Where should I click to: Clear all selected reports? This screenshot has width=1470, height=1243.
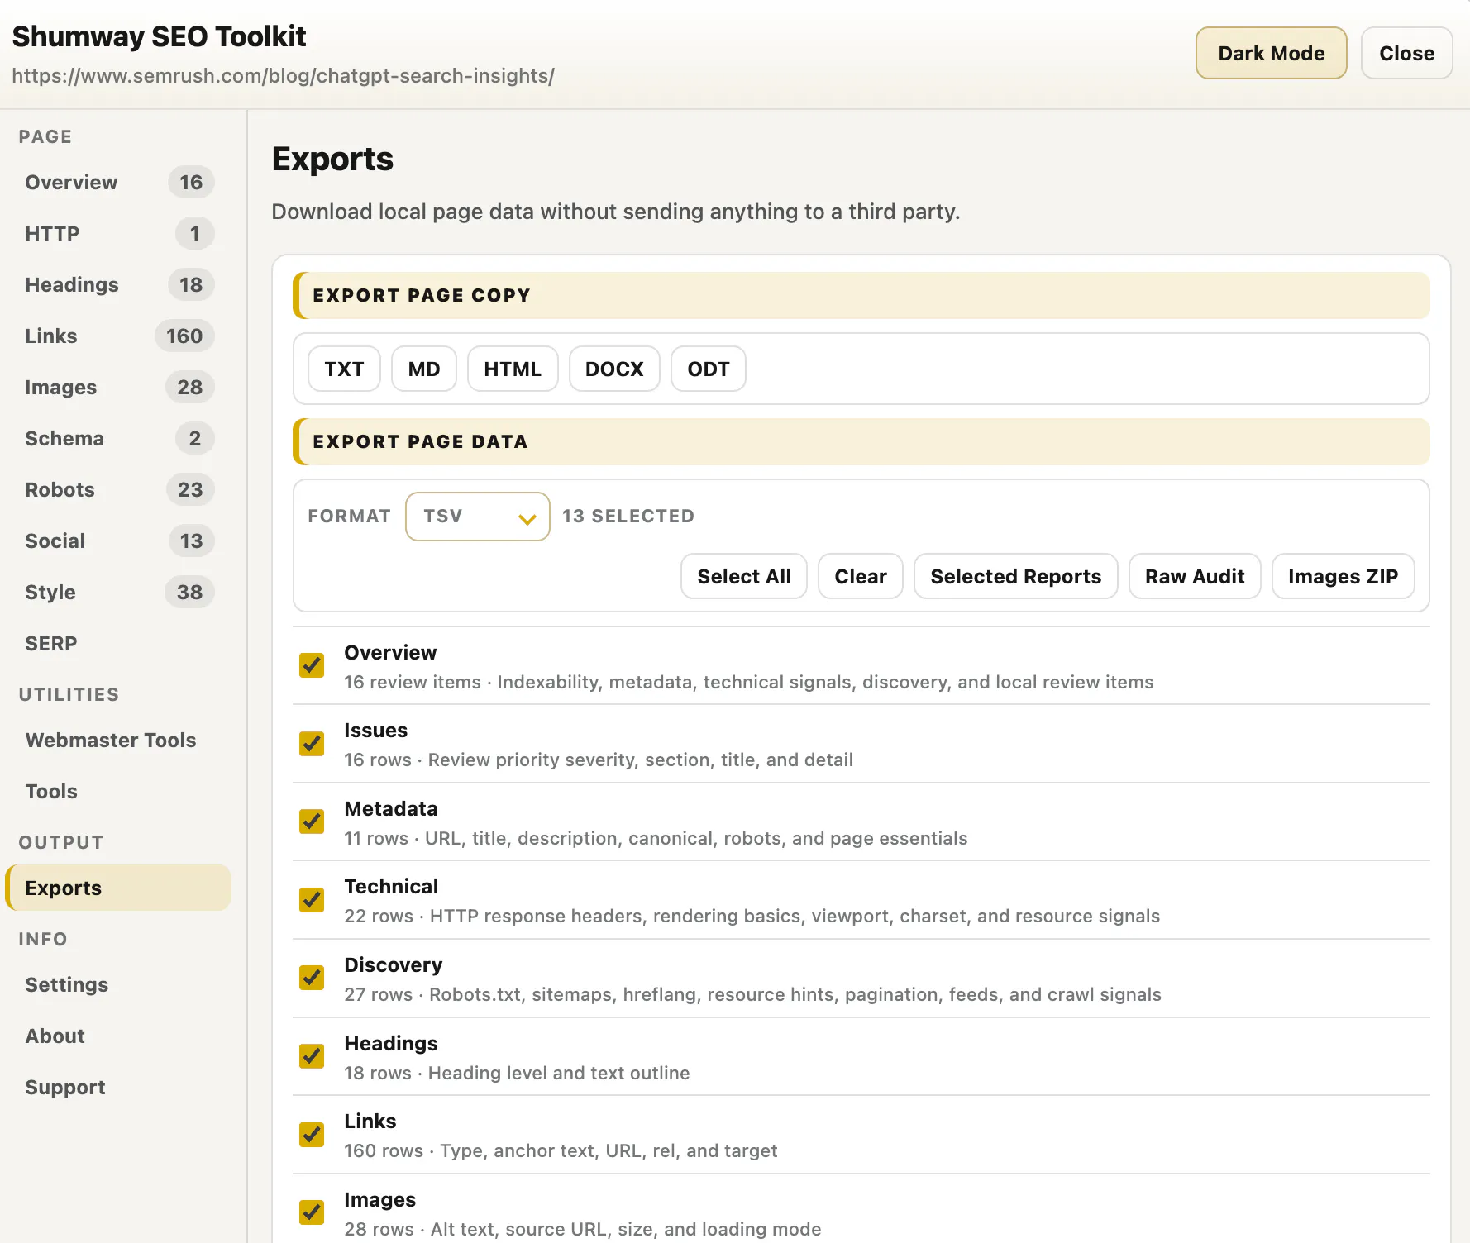click(x=861, y=576)
